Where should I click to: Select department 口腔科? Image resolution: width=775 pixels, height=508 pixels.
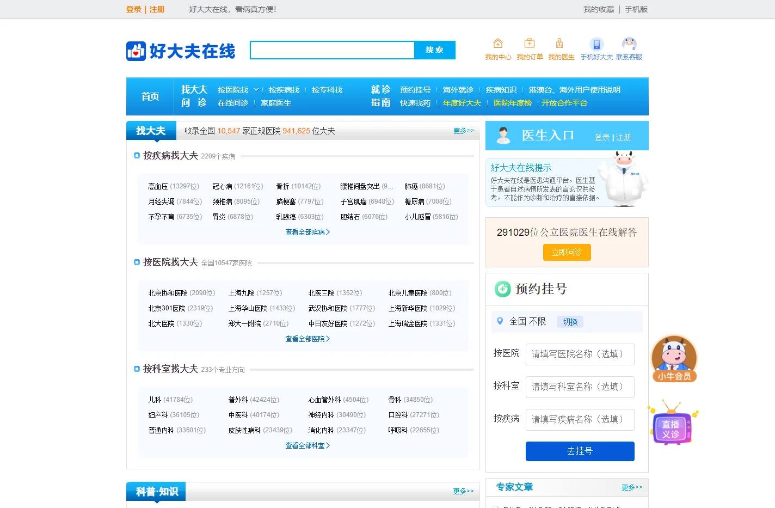[x=398, y=415]
